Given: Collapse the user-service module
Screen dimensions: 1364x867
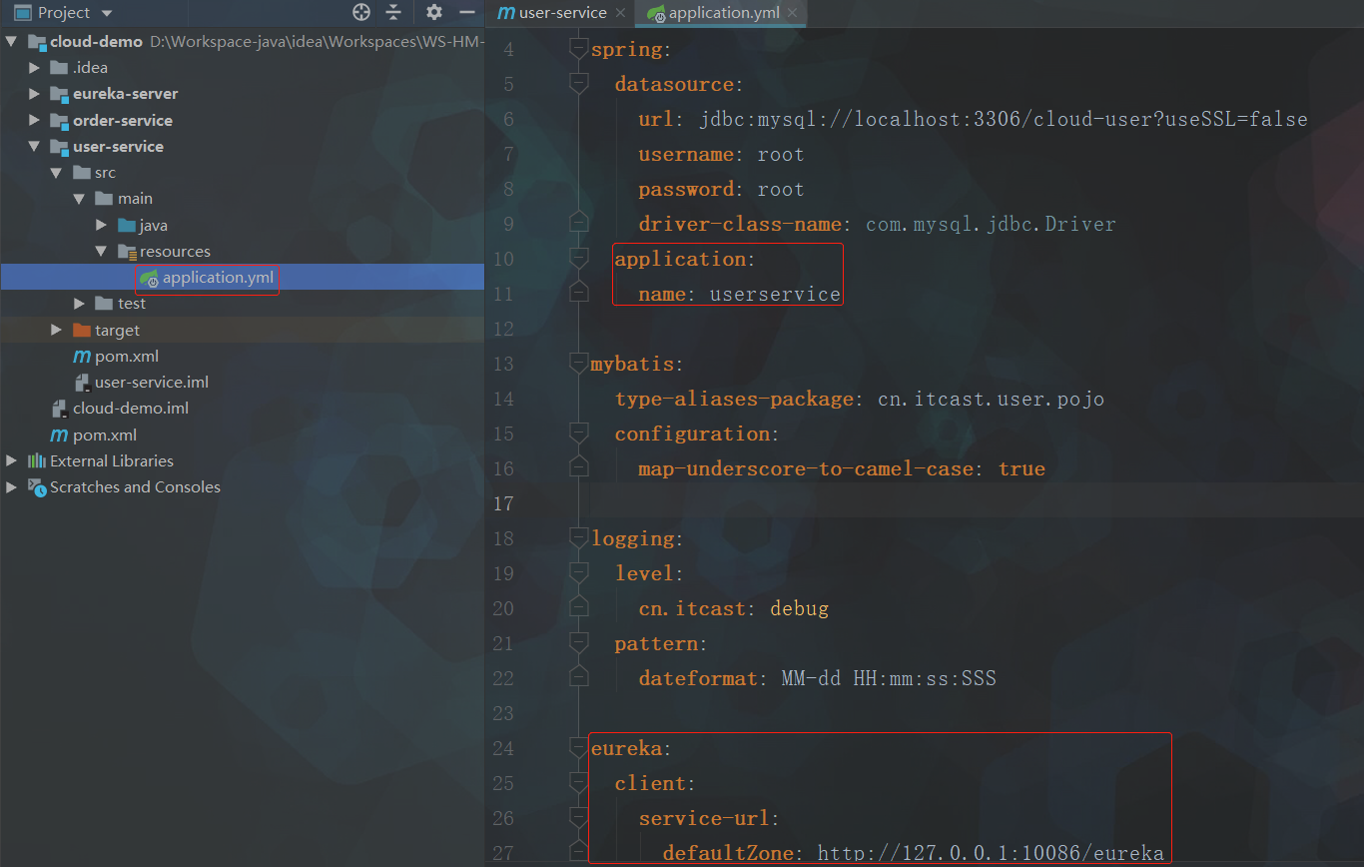Looking at the screenshot, I should click(x=34, y=146).
